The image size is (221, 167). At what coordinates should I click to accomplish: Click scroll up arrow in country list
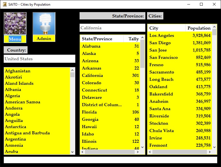click(x=72, y=70)
